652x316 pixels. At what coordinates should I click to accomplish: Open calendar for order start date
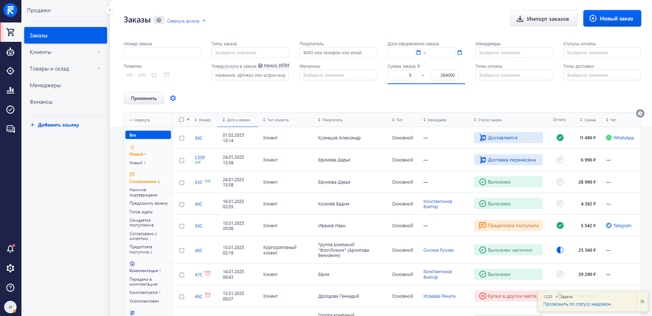click(418, 53)
